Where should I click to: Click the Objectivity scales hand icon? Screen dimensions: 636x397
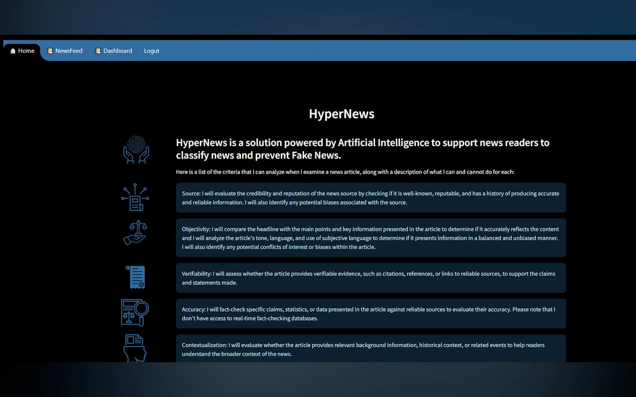[x=135, y=233]
